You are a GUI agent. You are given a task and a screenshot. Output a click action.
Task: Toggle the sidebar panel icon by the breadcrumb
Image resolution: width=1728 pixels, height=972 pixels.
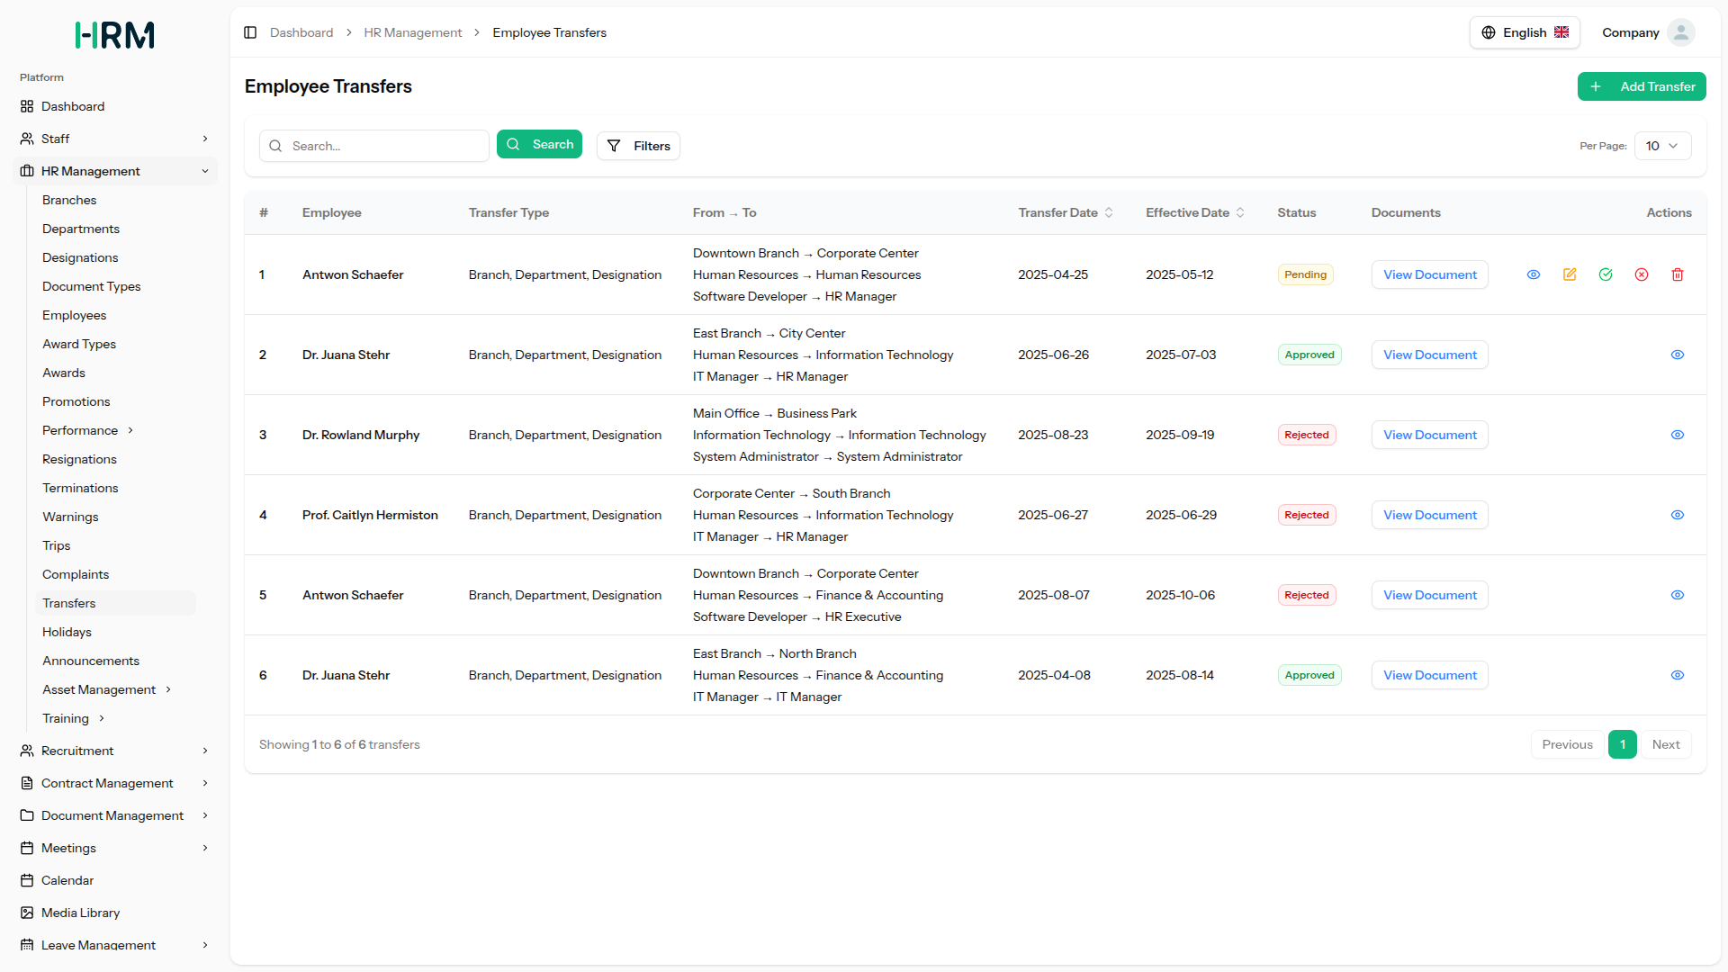click(x=250, y=32)
